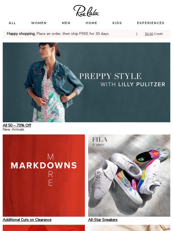Click the tie-dye and white sneakers photo
Screen dimensions: 173x231
point(129,176)
